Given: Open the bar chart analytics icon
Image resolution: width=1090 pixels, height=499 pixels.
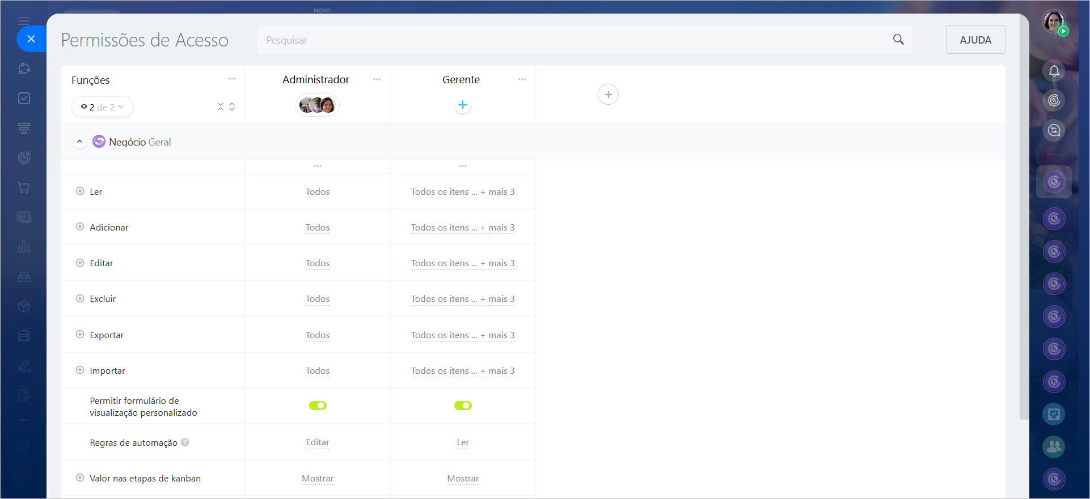Looking at the screenshot, I should point(24,246).
